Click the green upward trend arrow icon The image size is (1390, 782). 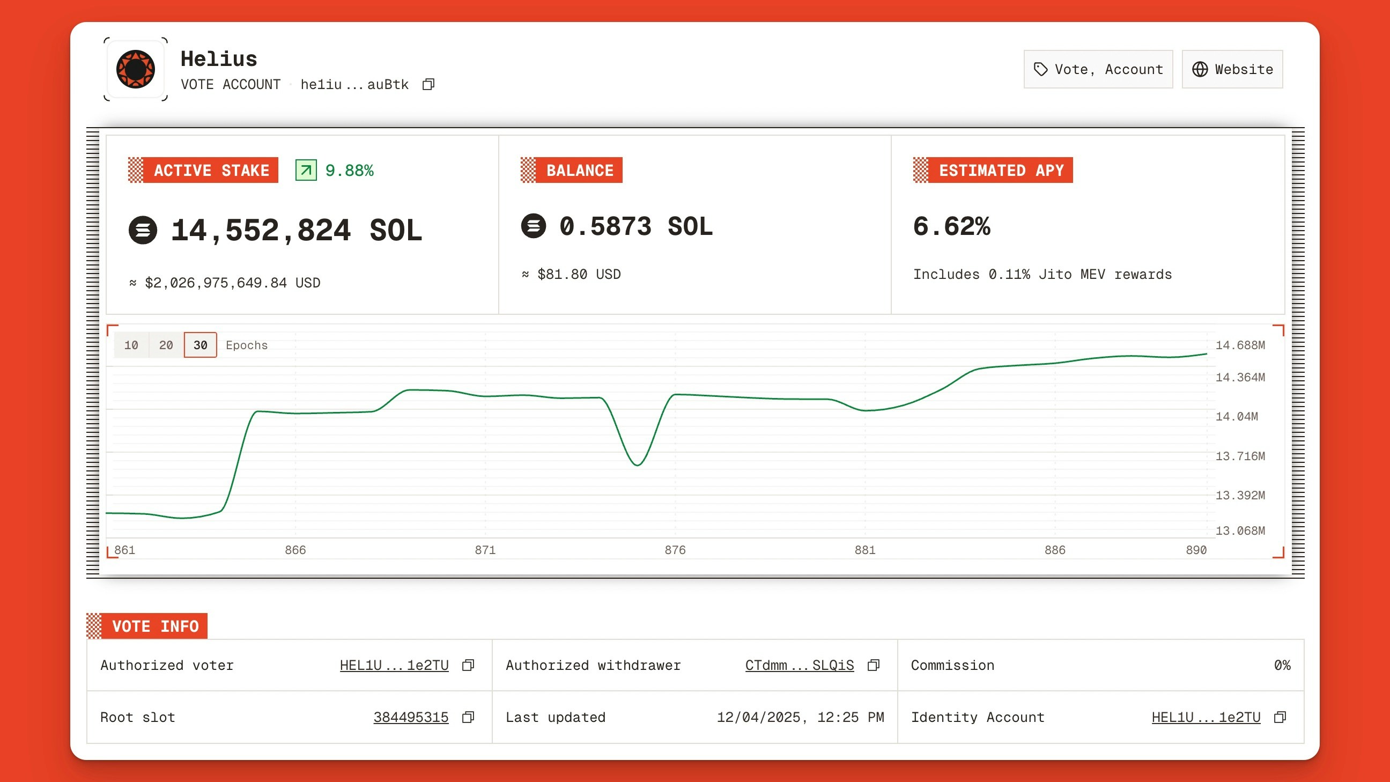pyautogui.click(x=306, y=170)
